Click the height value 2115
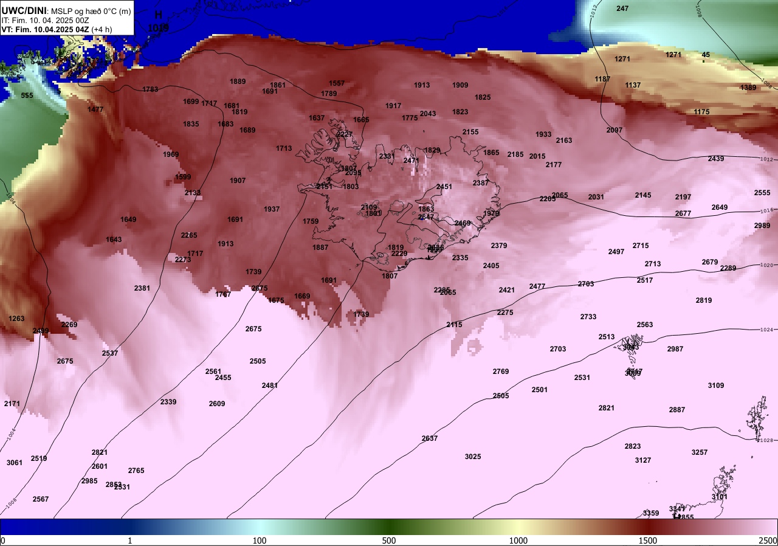778x546 pixels. tap(455, 325)
